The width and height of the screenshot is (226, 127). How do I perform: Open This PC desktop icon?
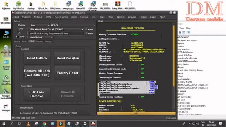point(6,34)
